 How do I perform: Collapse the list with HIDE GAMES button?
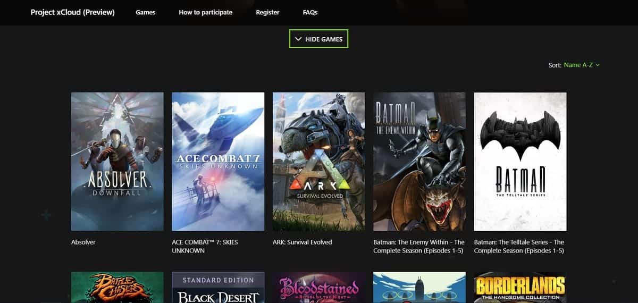pos(319,39)
